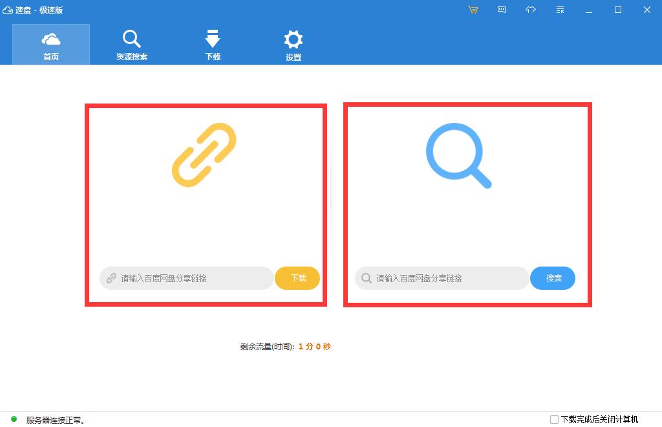The height and width of the screenshot is (427, 662).
Task: Go to the 下载 tab
Action: 213,45
